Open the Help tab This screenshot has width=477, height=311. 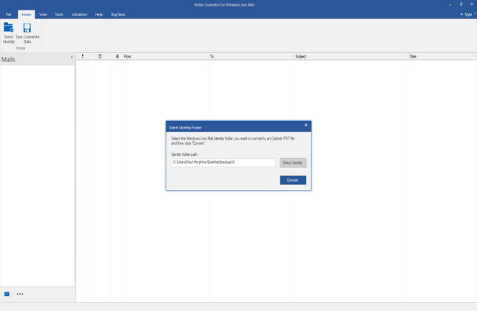click(99, 15)
